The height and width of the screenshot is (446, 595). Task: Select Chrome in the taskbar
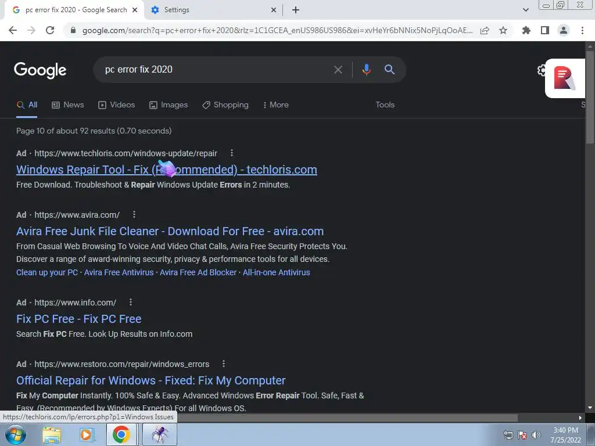[121, 434]
